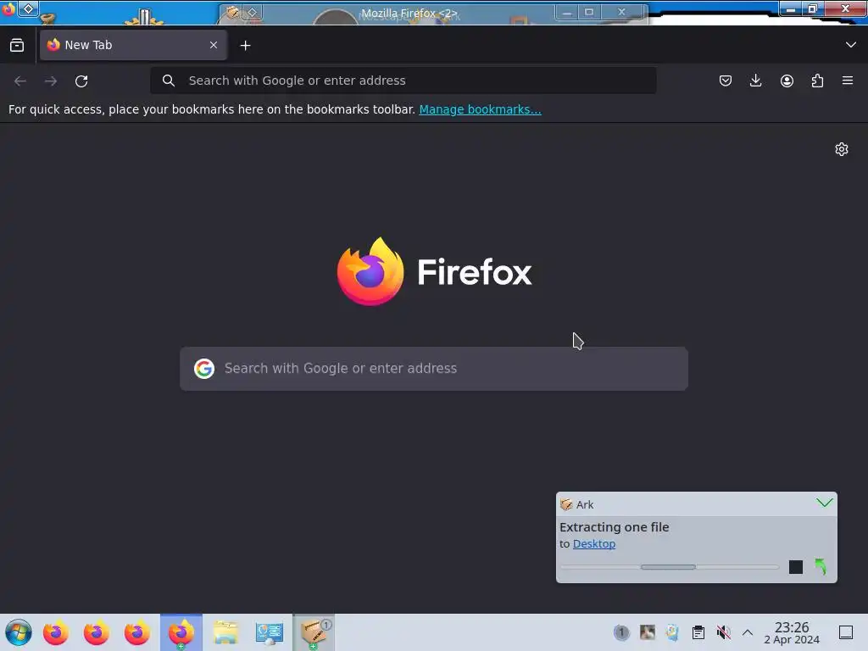868x651 pixels.
Task: Follow the Manage bookmarks link
Action: coord(480,109)
